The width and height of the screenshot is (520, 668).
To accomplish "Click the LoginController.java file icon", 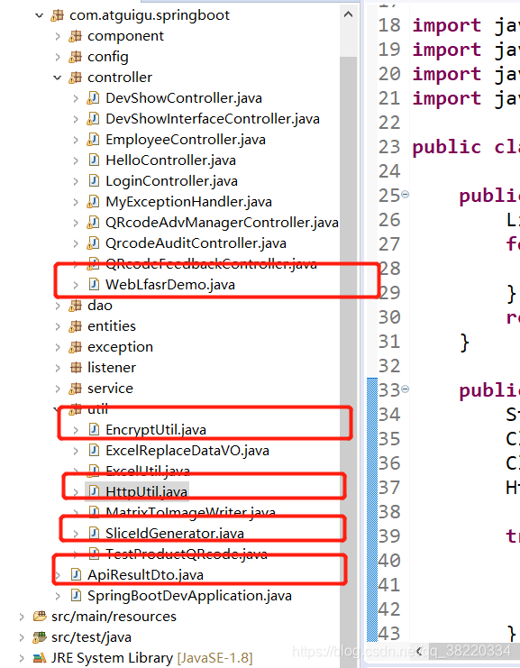I will pos(94,181).
